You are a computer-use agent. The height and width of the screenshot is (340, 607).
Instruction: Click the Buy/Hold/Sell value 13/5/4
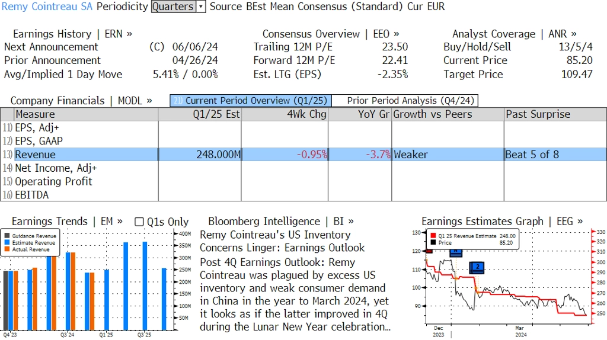point(576,47)
